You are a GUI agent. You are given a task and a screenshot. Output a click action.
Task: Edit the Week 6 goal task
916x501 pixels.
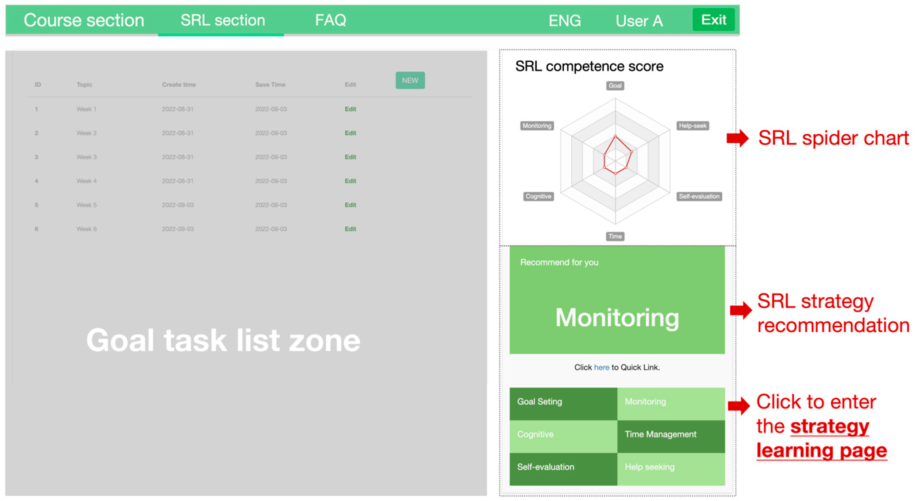point(350,229)
